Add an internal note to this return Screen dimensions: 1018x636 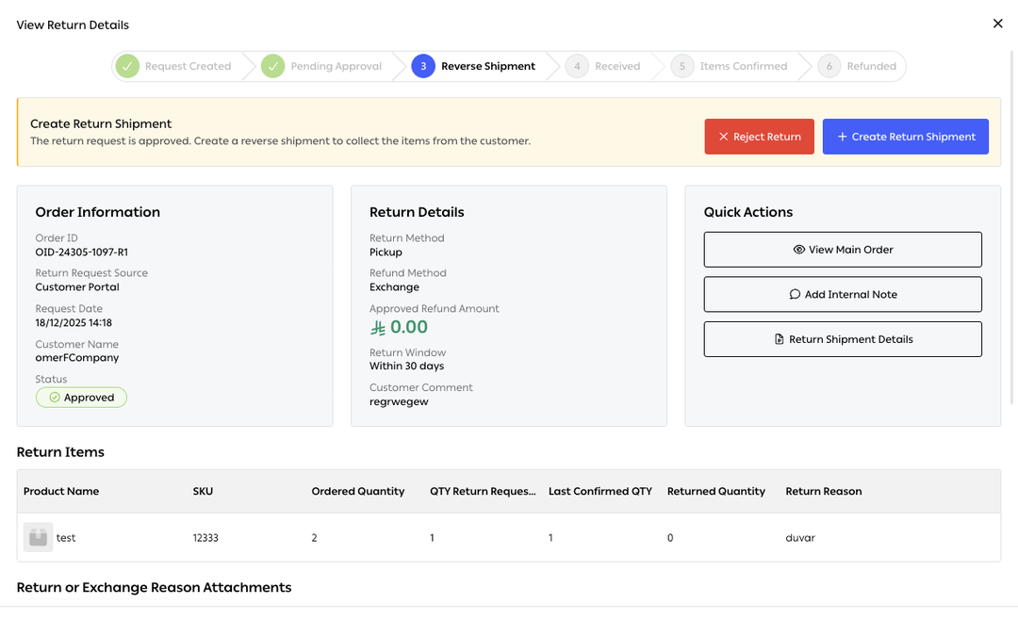[x=843, y=294]
